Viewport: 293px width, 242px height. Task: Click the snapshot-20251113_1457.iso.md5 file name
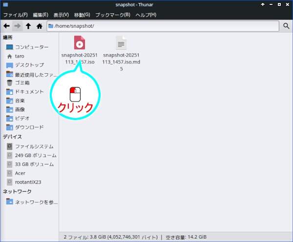pyautogui.click(x=121, y=62)
